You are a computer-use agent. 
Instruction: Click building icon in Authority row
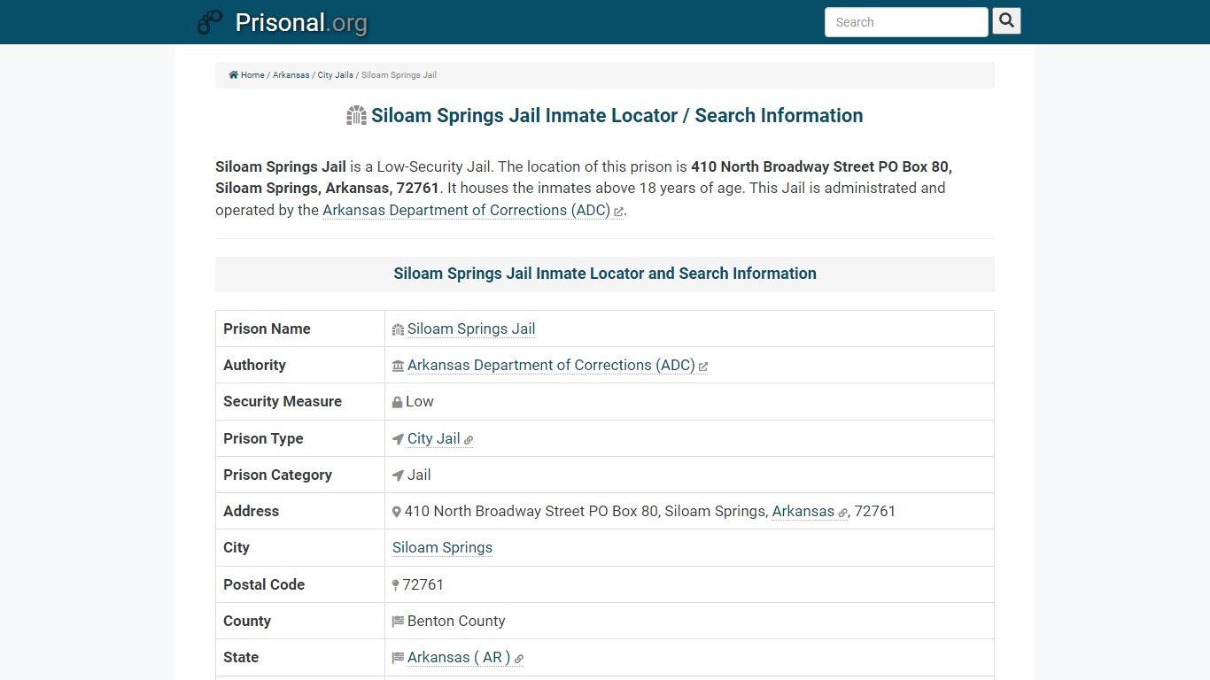(398, 366)
